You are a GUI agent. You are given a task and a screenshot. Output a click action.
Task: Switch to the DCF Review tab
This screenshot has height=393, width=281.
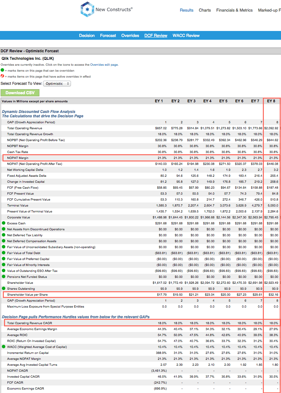tap(156, 35)
